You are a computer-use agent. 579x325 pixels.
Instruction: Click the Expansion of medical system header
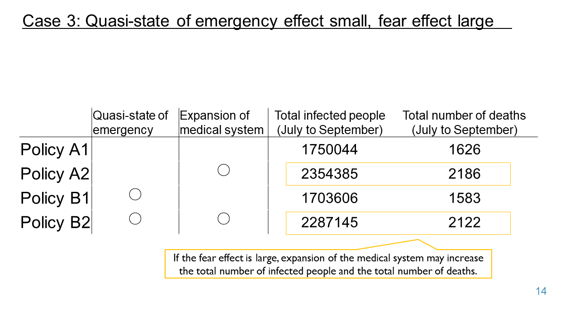coord(222,123)
